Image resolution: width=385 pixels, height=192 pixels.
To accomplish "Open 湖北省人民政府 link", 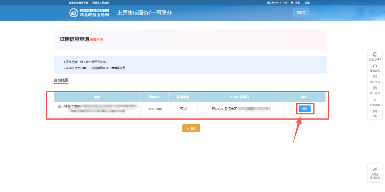I will point(101,3).
